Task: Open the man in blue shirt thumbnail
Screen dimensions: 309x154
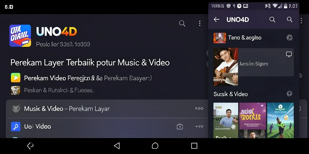Action: tap(226, 120)
